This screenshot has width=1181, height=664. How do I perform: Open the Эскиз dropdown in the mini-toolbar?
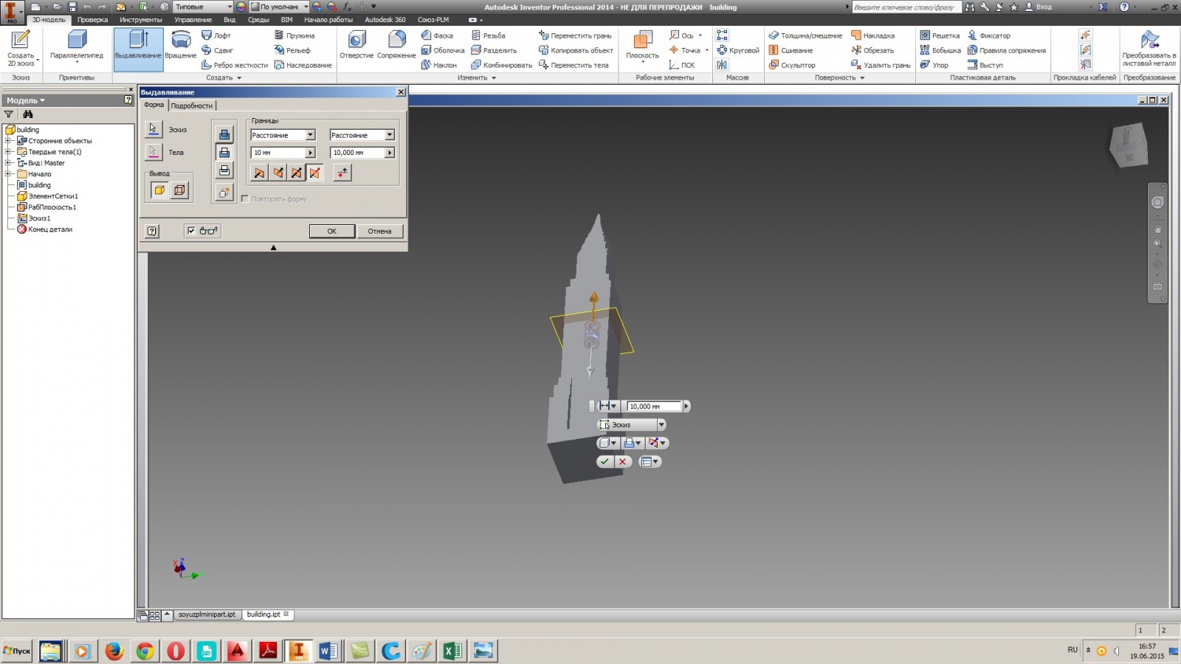coord(661,425)
